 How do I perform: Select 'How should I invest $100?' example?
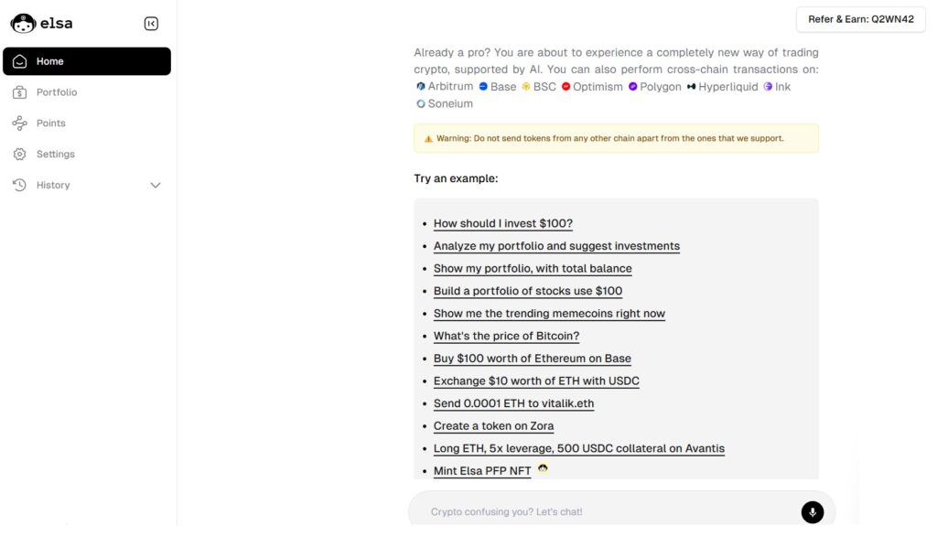point(502,223)
